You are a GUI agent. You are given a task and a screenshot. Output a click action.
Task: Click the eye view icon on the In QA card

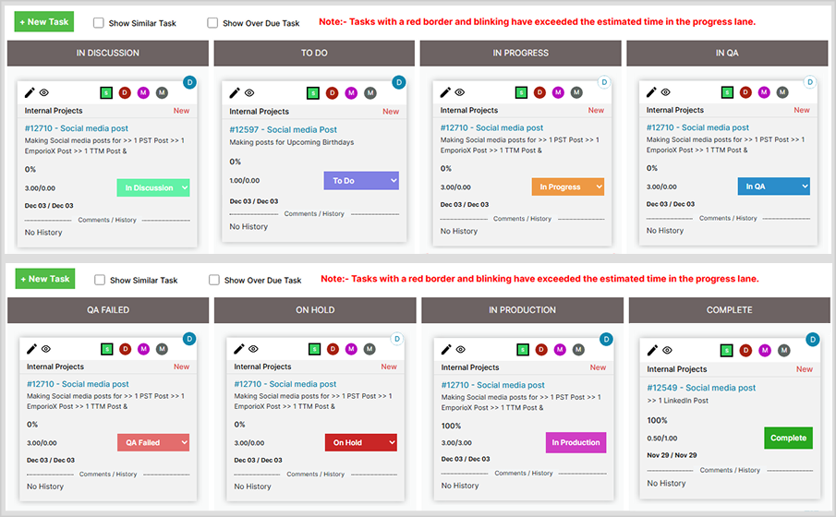(666, 92)
